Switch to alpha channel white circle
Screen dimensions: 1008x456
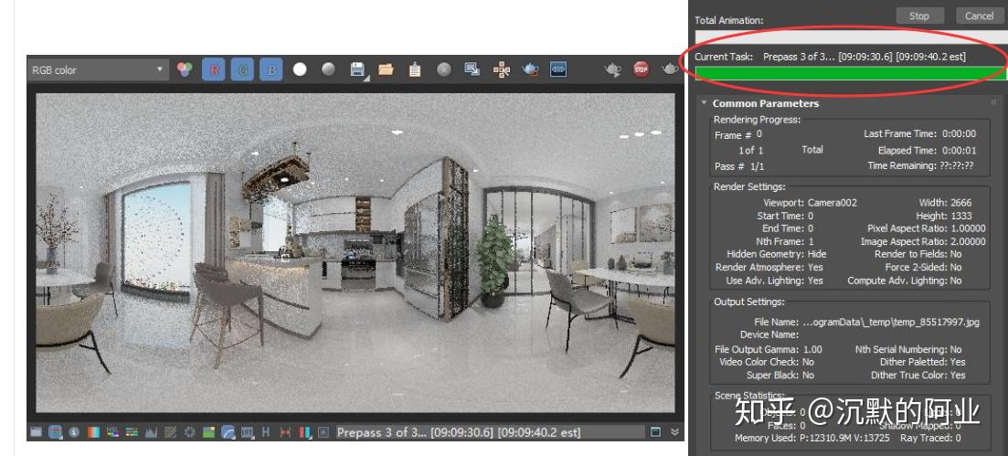(300, 69)
